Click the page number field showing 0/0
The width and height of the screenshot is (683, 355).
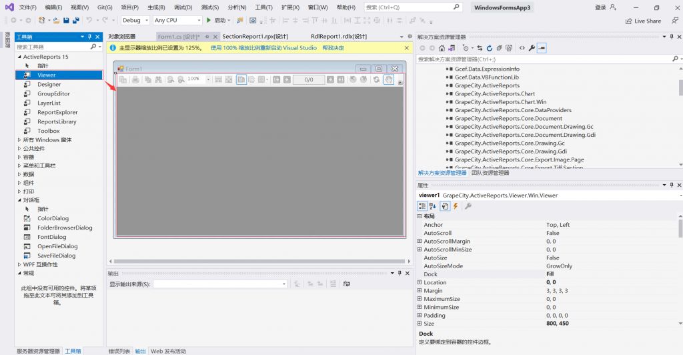tap(309, 79)
